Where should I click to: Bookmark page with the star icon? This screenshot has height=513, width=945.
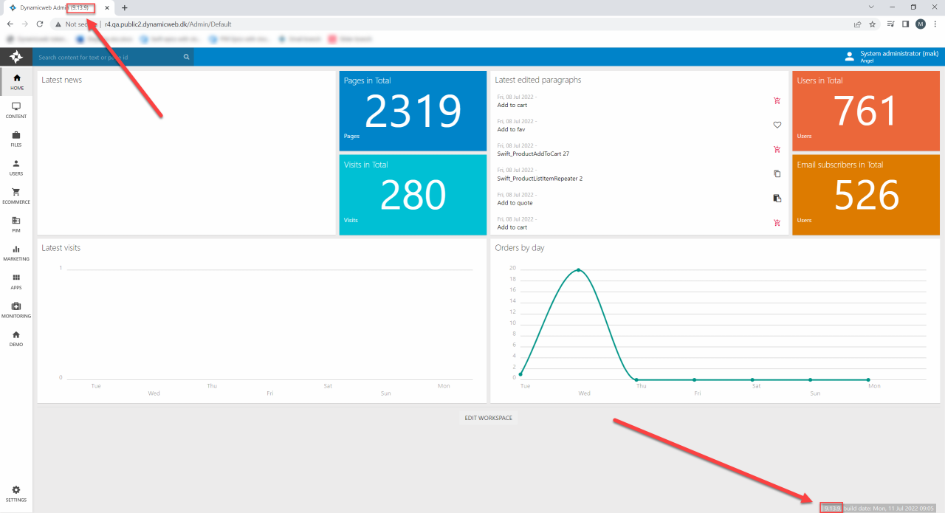873,24
